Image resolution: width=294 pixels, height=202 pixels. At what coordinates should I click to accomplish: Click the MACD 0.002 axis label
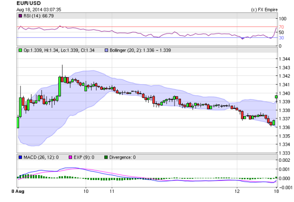pos(284,160)
